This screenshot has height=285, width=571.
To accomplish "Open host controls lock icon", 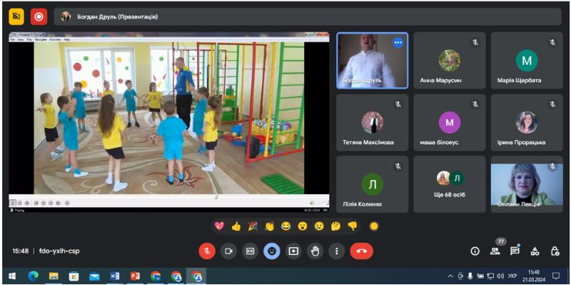I will [x=555, y=251].
